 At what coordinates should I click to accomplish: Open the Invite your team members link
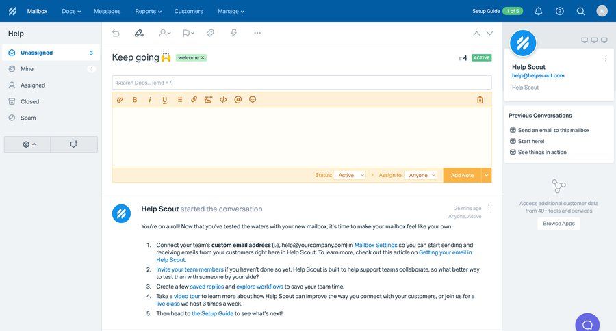(190, 269)
